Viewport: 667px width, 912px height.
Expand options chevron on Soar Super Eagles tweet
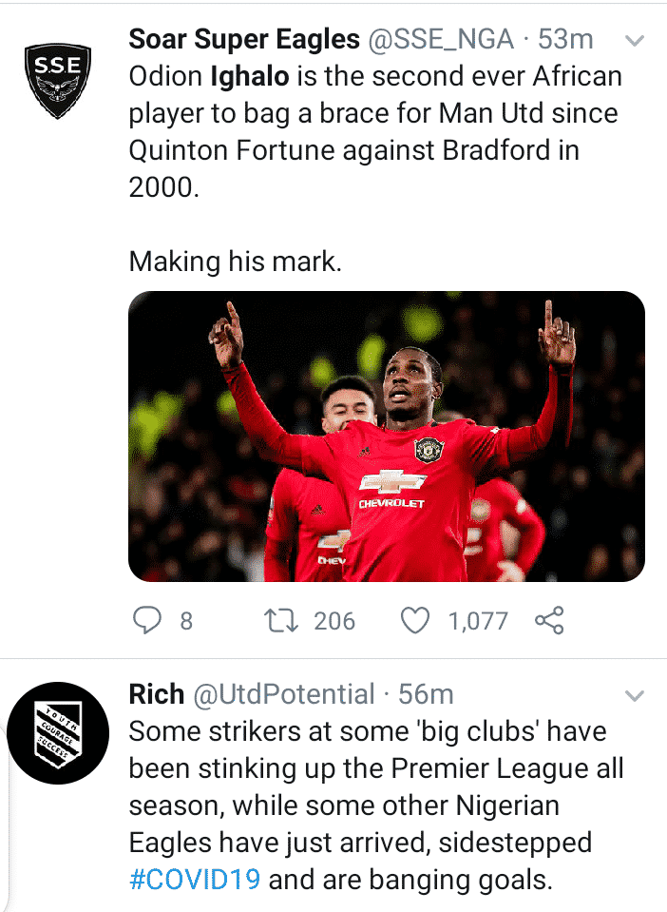632,41
